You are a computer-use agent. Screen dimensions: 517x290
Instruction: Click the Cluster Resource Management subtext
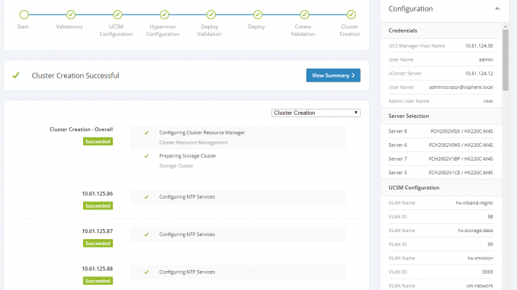tap(193, 142)
